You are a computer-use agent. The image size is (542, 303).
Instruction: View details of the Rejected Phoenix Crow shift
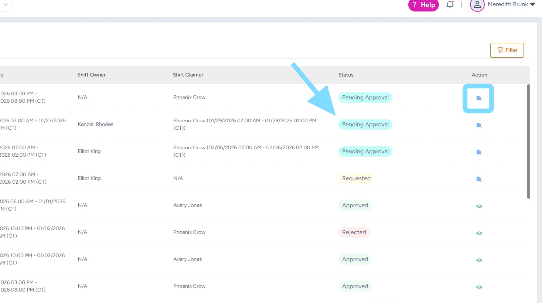pos(479,233)
